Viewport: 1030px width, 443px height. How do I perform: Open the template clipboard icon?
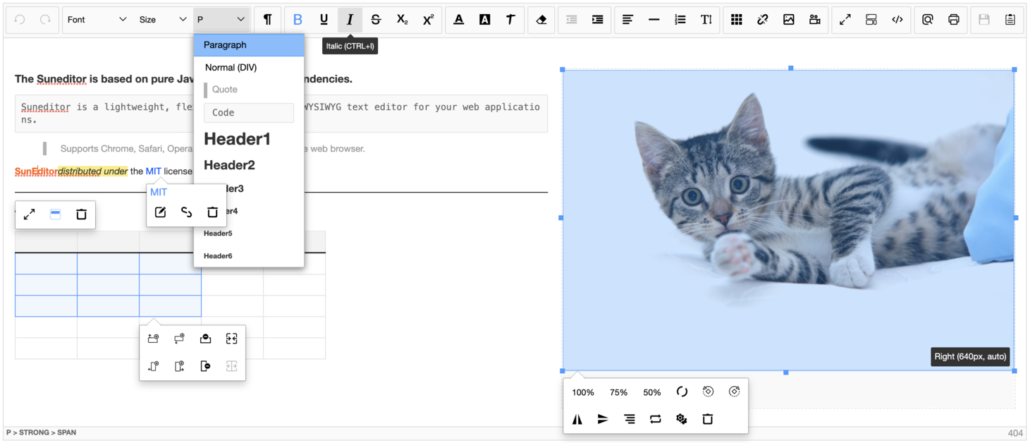[x=1010, y=20]
